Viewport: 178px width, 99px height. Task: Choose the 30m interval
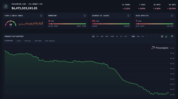tap(138, 36)
